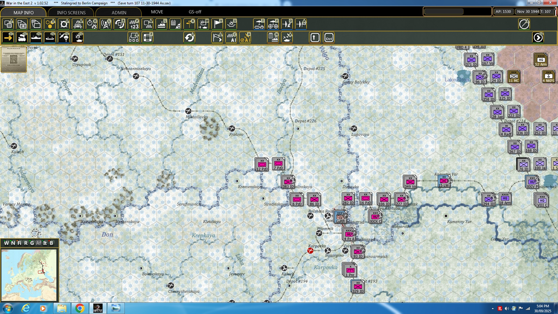The width and height of the screenshot is (558, 314).
Task: Select amphibious transport mode (F4)
Action: (x=50, y=38)
